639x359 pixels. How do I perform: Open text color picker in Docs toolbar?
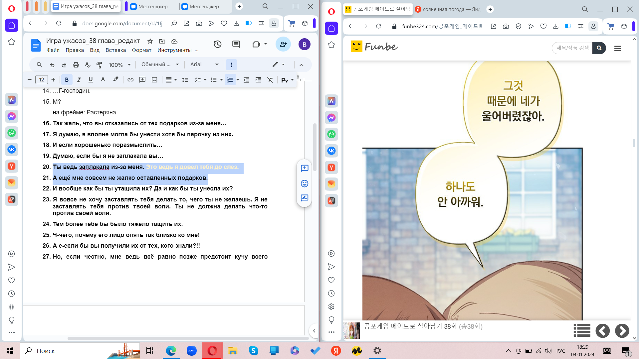click(x=103, y=80)
